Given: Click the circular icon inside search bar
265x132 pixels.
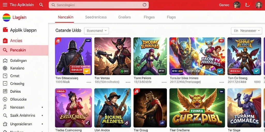Looking at the screenshot, I should (x=144, y=5).
